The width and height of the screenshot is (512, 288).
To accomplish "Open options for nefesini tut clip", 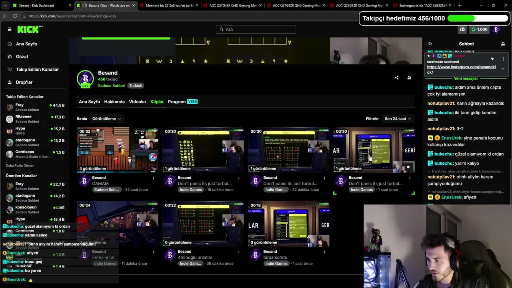I will (153, 252).
